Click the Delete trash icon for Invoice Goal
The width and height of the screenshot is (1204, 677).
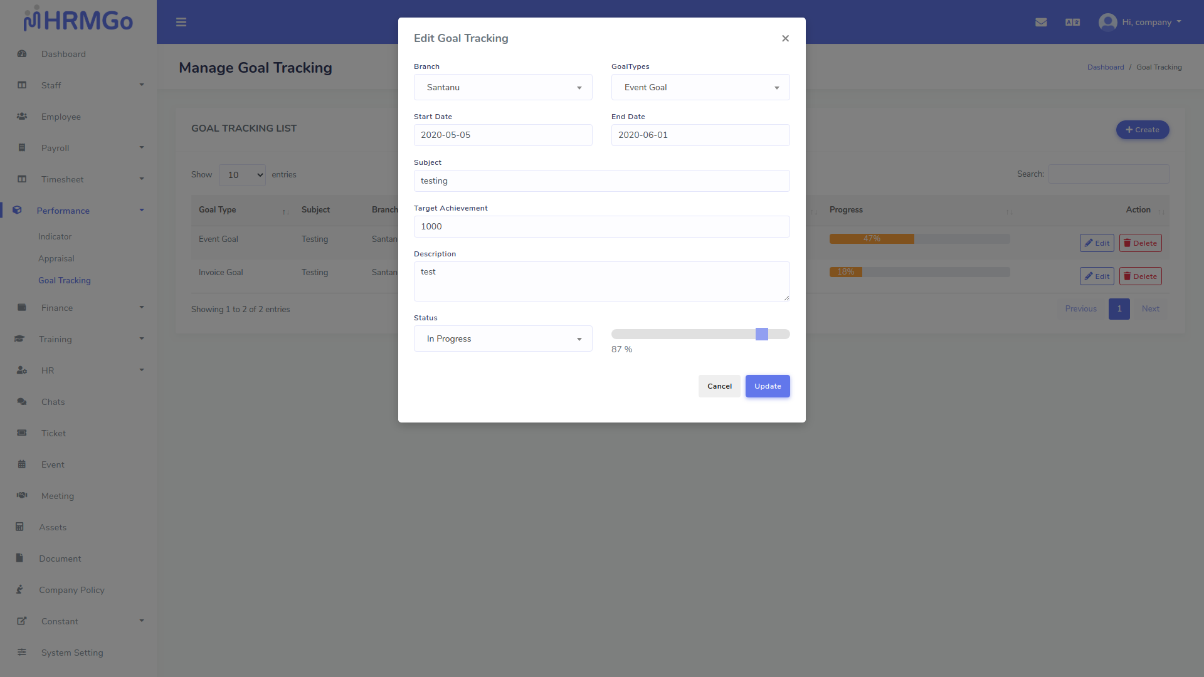(x=1140, y=276)
